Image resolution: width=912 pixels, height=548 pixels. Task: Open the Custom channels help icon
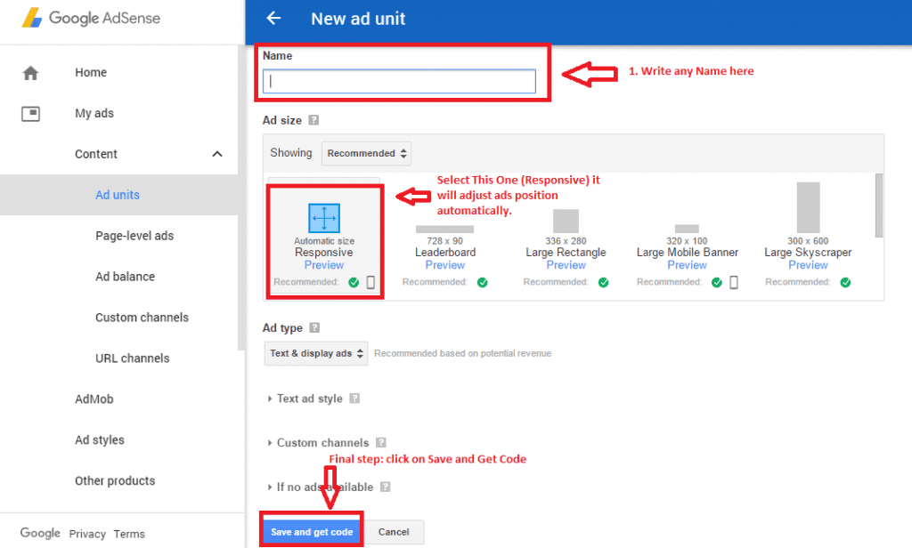[381, 443]
